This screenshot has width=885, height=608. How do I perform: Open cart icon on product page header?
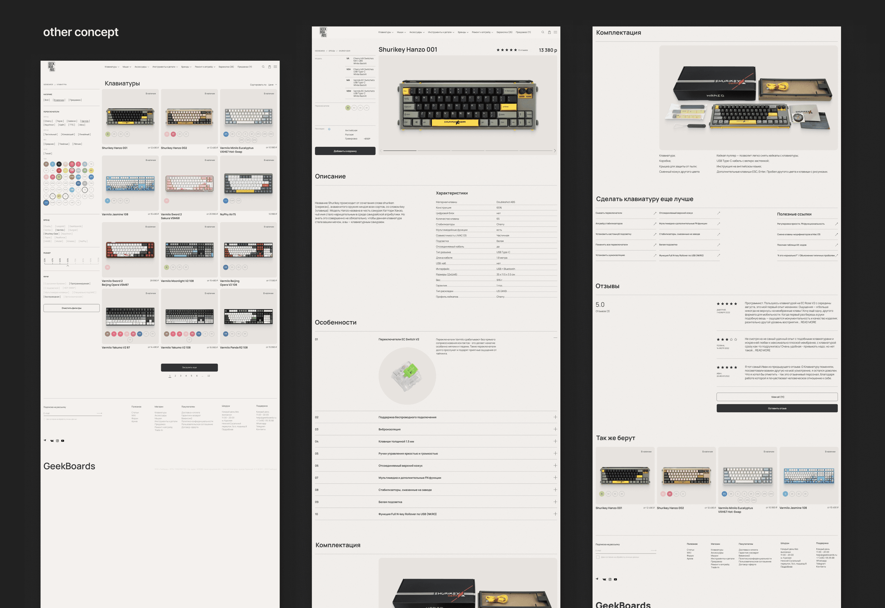549,33
